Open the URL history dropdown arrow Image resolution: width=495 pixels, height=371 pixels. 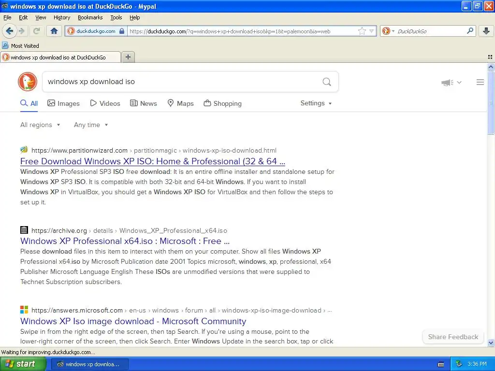point(372,31)
